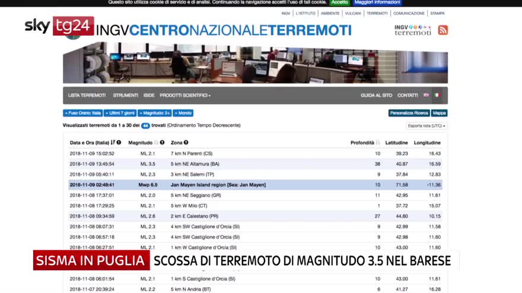
Task: Expand the Fuso Orario: Italia dropdown
Action: click(82, 113)
